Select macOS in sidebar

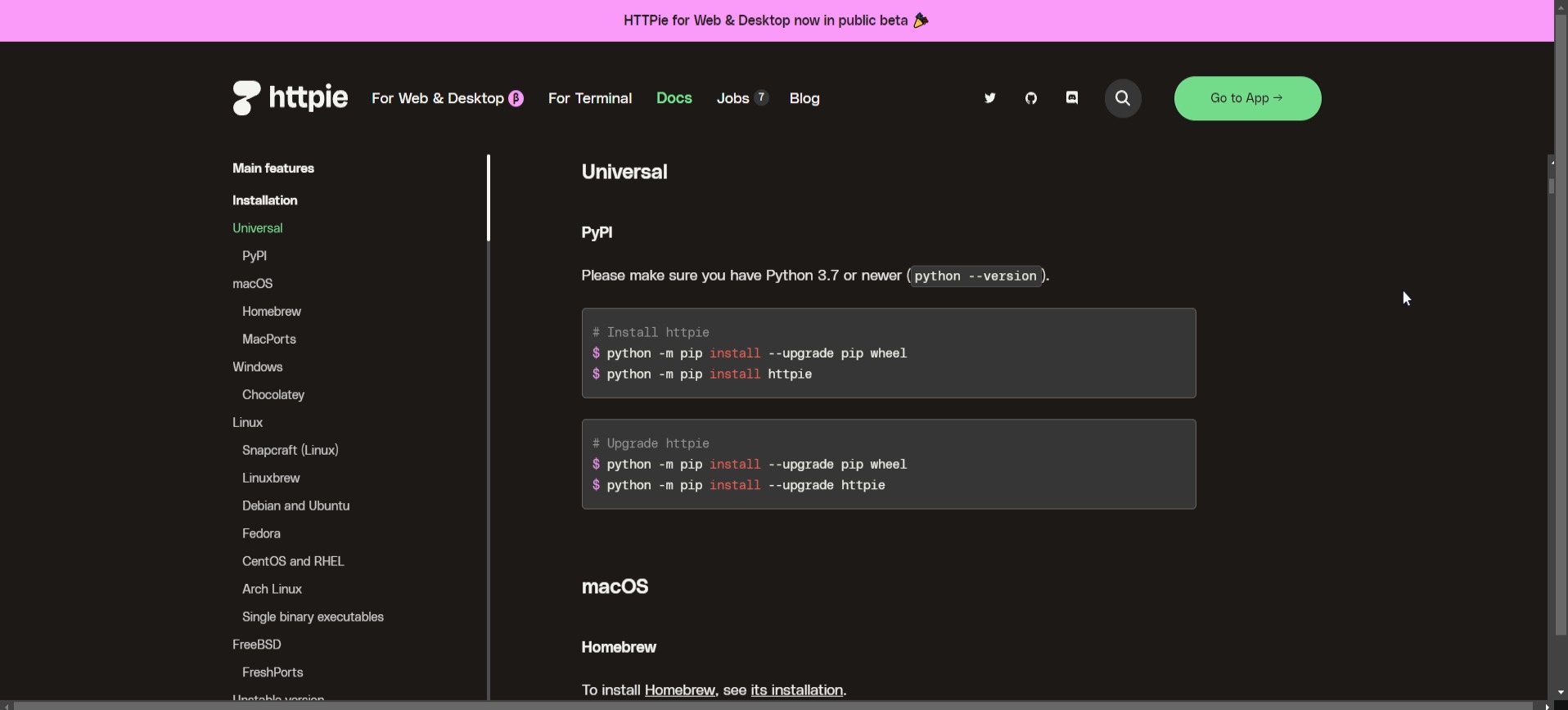point(253,285)
